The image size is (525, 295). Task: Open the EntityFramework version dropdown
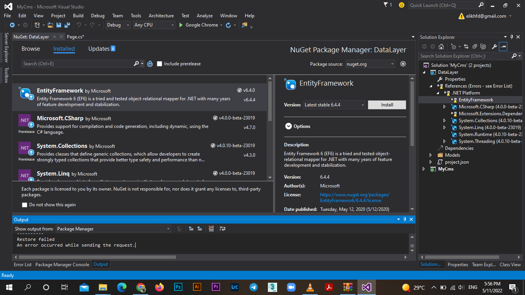click(x=334, y=105)
